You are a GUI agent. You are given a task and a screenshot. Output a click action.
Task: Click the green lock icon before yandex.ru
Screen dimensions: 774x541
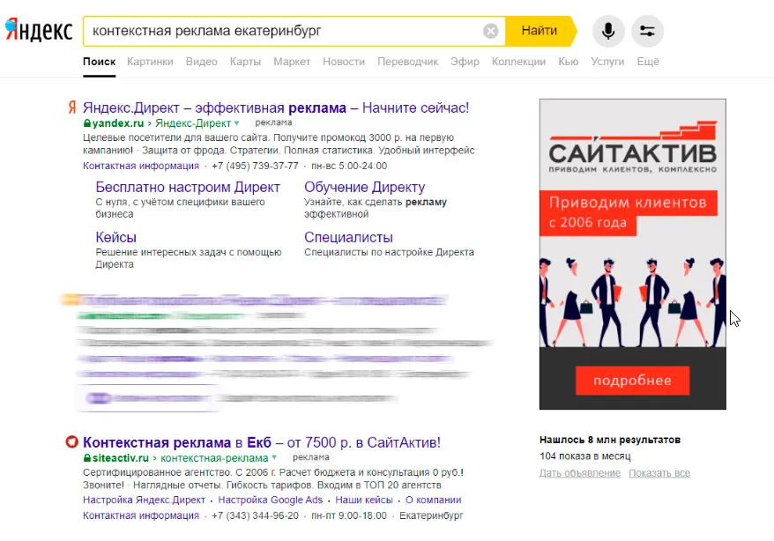[x=87, y=122]
